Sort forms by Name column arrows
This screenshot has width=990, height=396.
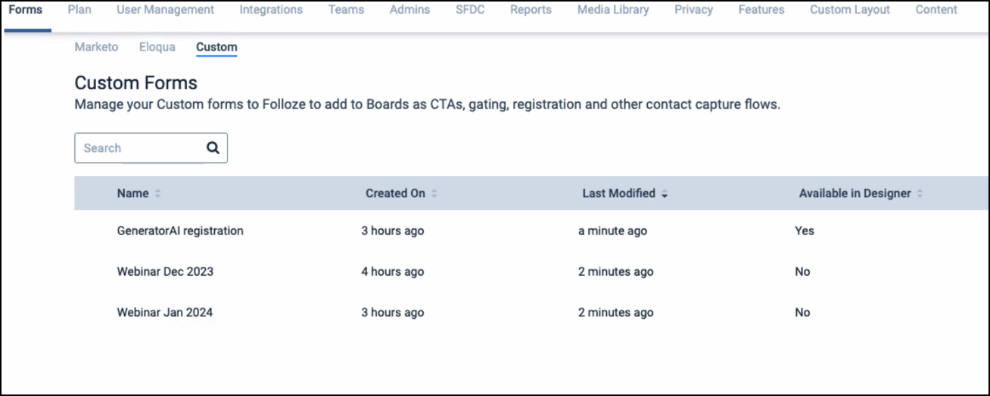[x=157, y=193]
